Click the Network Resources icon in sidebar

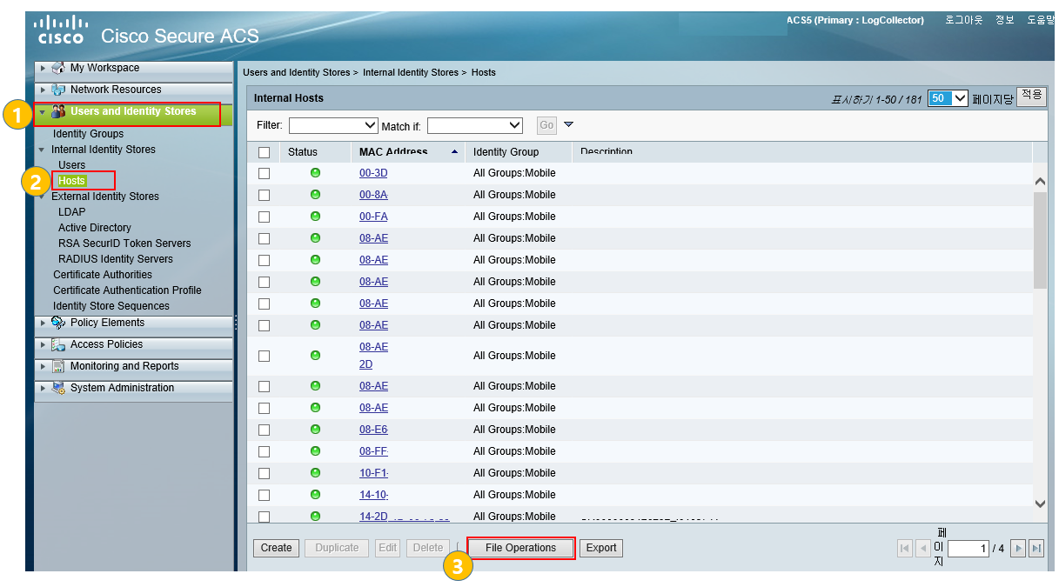(x=58, y=90)
